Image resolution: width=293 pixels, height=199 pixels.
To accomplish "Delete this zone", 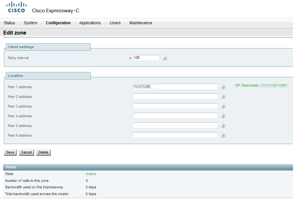I will coord(43,152).
